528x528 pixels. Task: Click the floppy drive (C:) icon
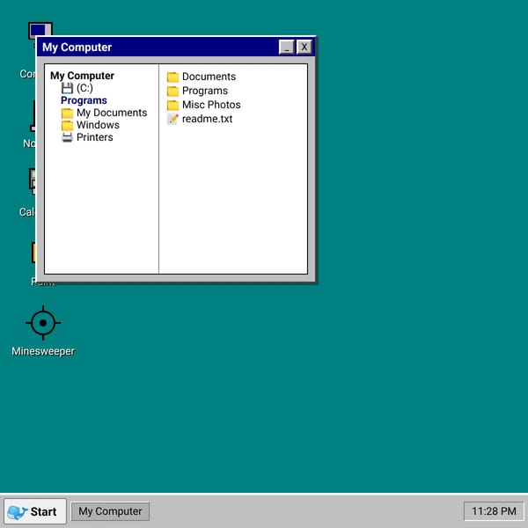67,88
